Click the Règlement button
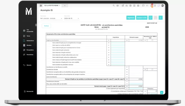 [131, 18]
